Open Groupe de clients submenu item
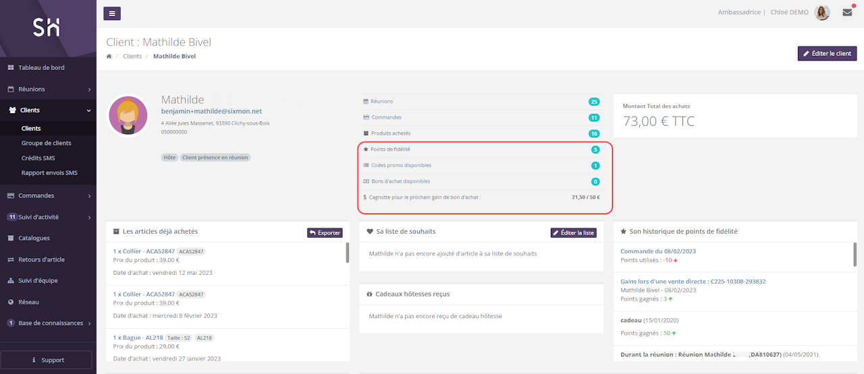This screenshot has width=864, height=374. point(46,143)
